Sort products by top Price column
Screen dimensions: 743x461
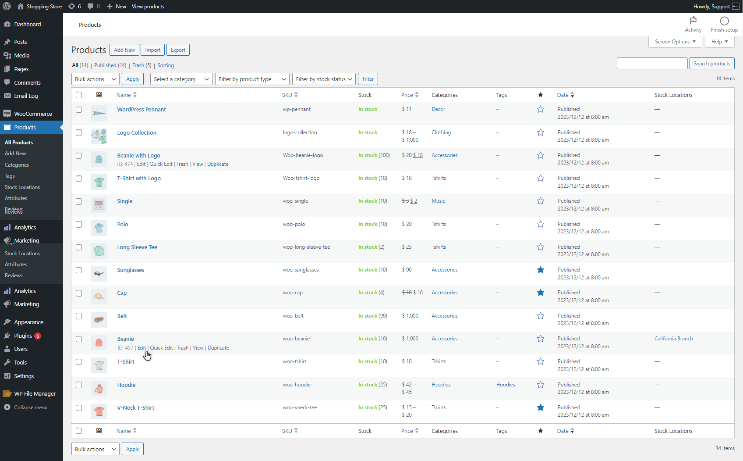(x=410, y=95)
